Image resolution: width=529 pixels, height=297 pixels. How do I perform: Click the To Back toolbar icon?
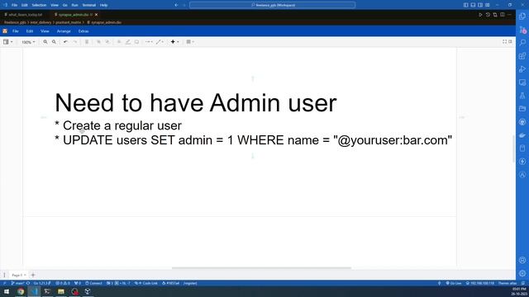point(107,42)
